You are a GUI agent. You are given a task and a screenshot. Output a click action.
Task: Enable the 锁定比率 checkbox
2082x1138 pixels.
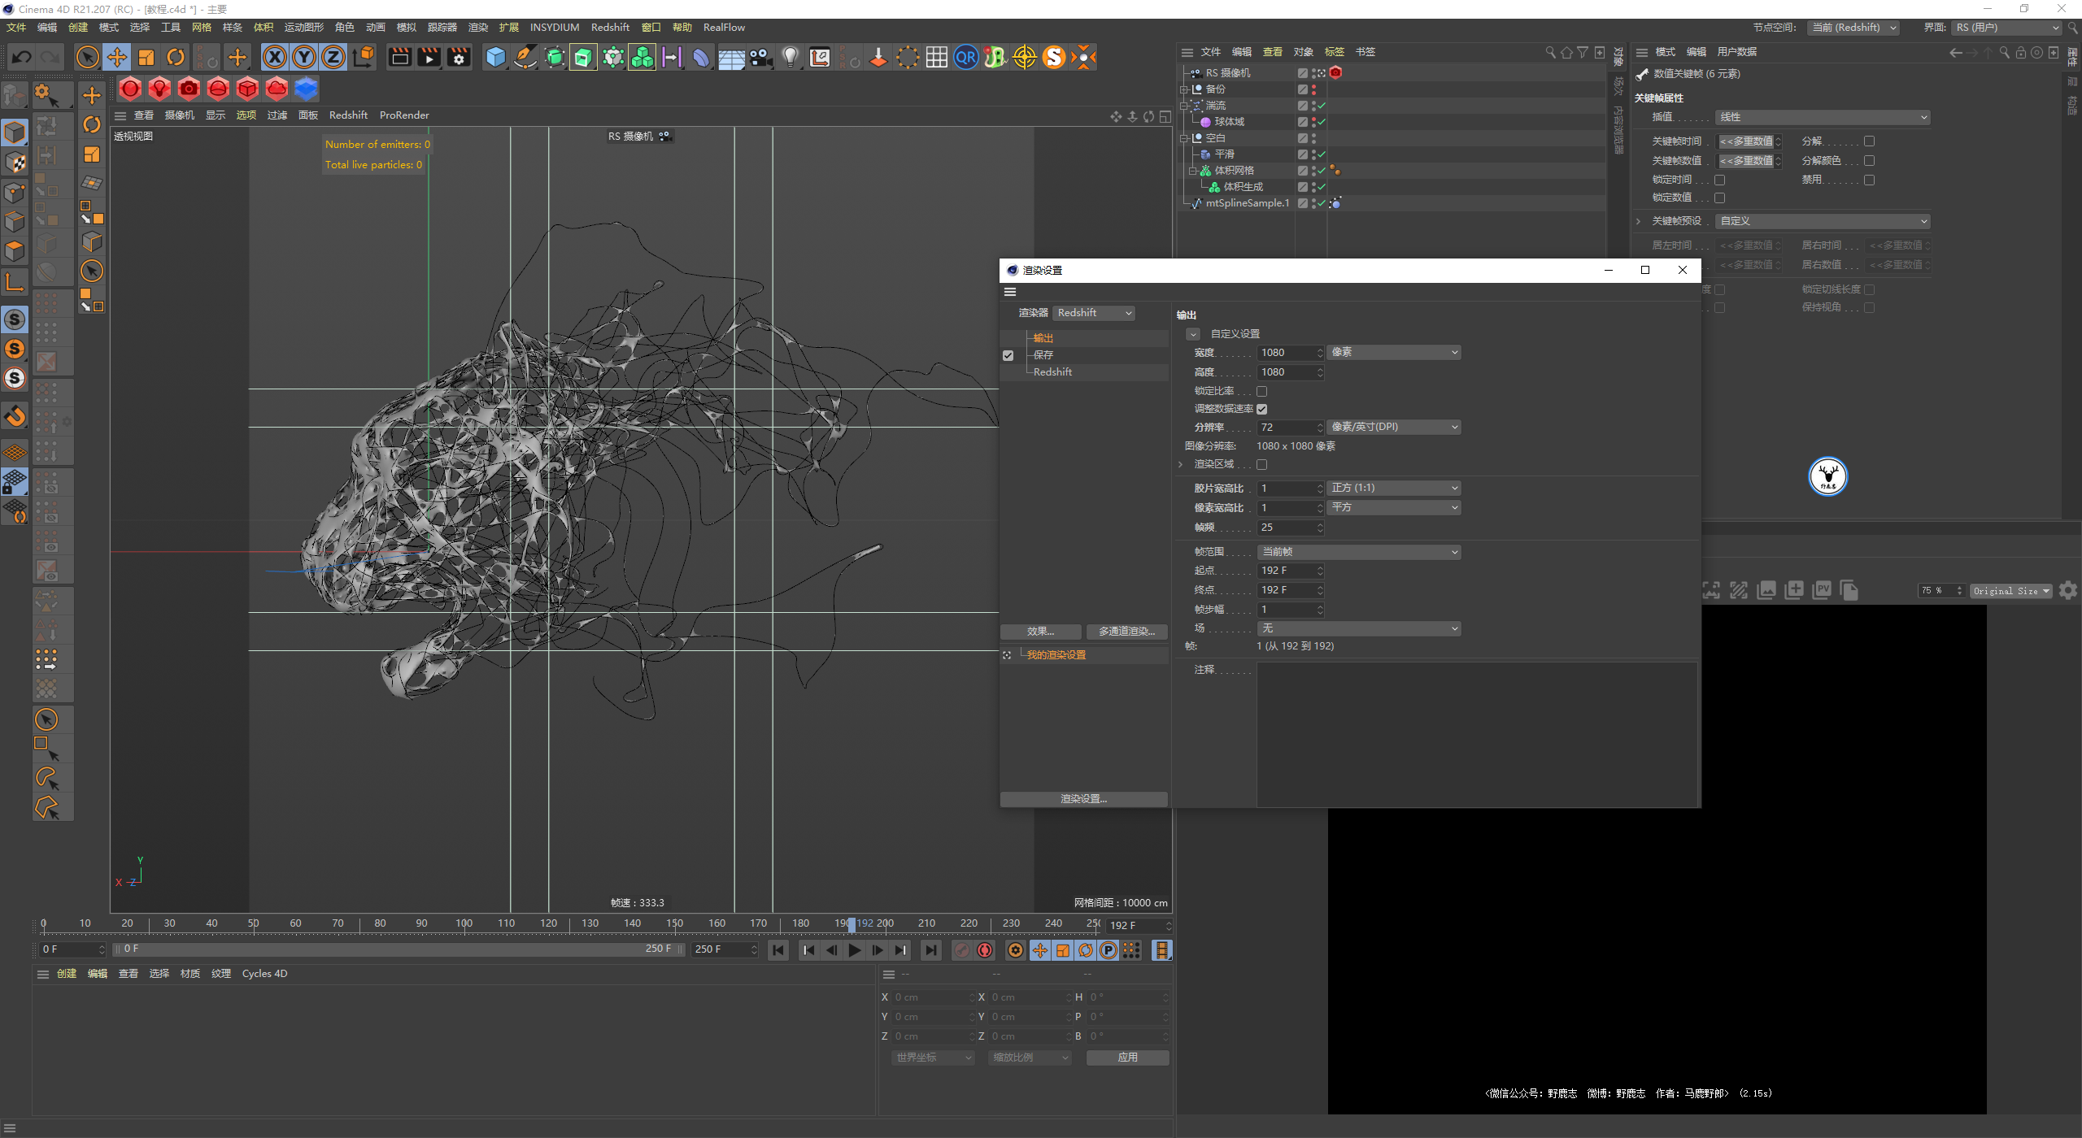tap(1261, 391)
